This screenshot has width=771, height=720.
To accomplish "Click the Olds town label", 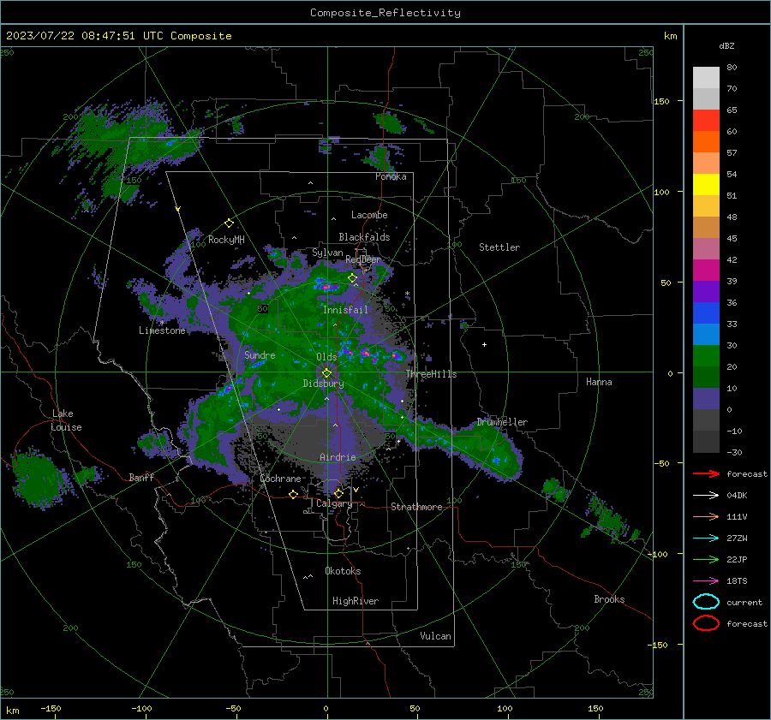I will [x=326, y=357].
